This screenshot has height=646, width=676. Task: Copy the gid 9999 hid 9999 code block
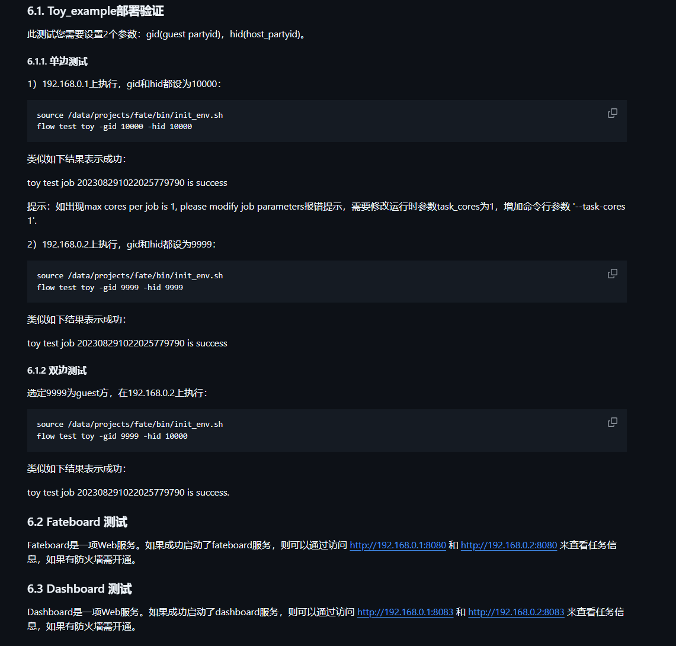[612, 274]
